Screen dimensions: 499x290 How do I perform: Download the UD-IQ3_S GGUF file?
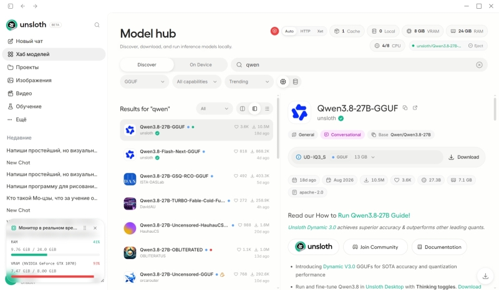point(463,157)
